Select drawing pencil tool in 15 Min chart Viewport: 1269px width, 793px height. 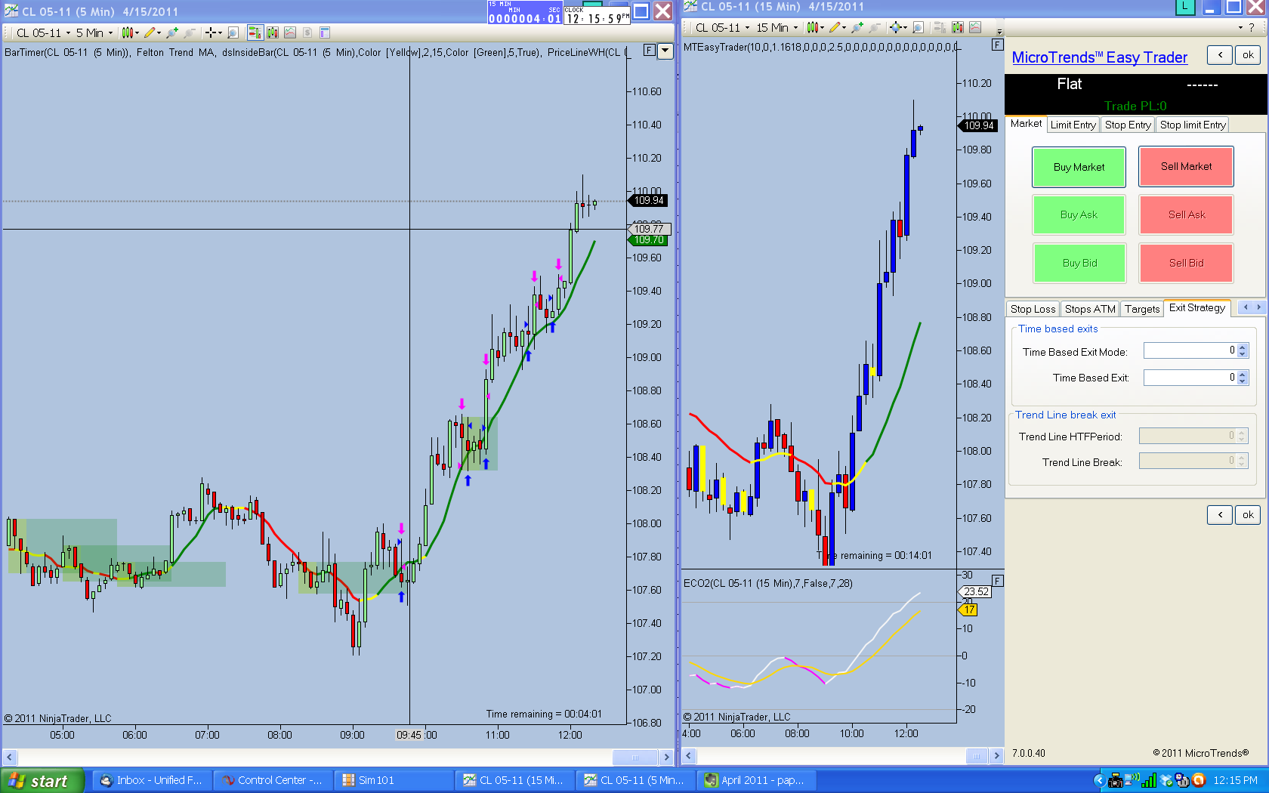pos(838,27)
